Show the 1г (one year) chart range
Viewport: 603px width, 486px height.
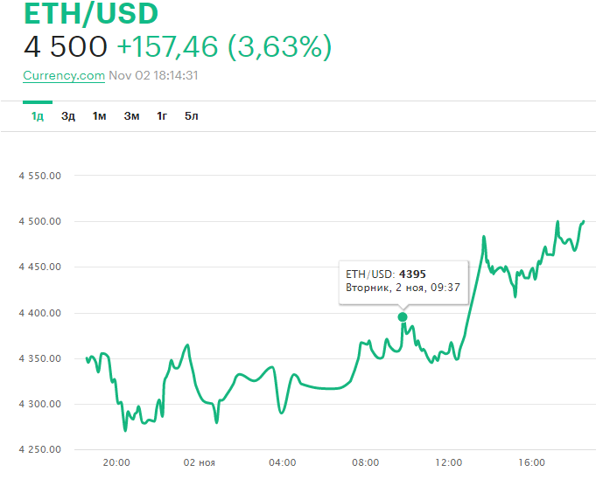tap(162, 116)
